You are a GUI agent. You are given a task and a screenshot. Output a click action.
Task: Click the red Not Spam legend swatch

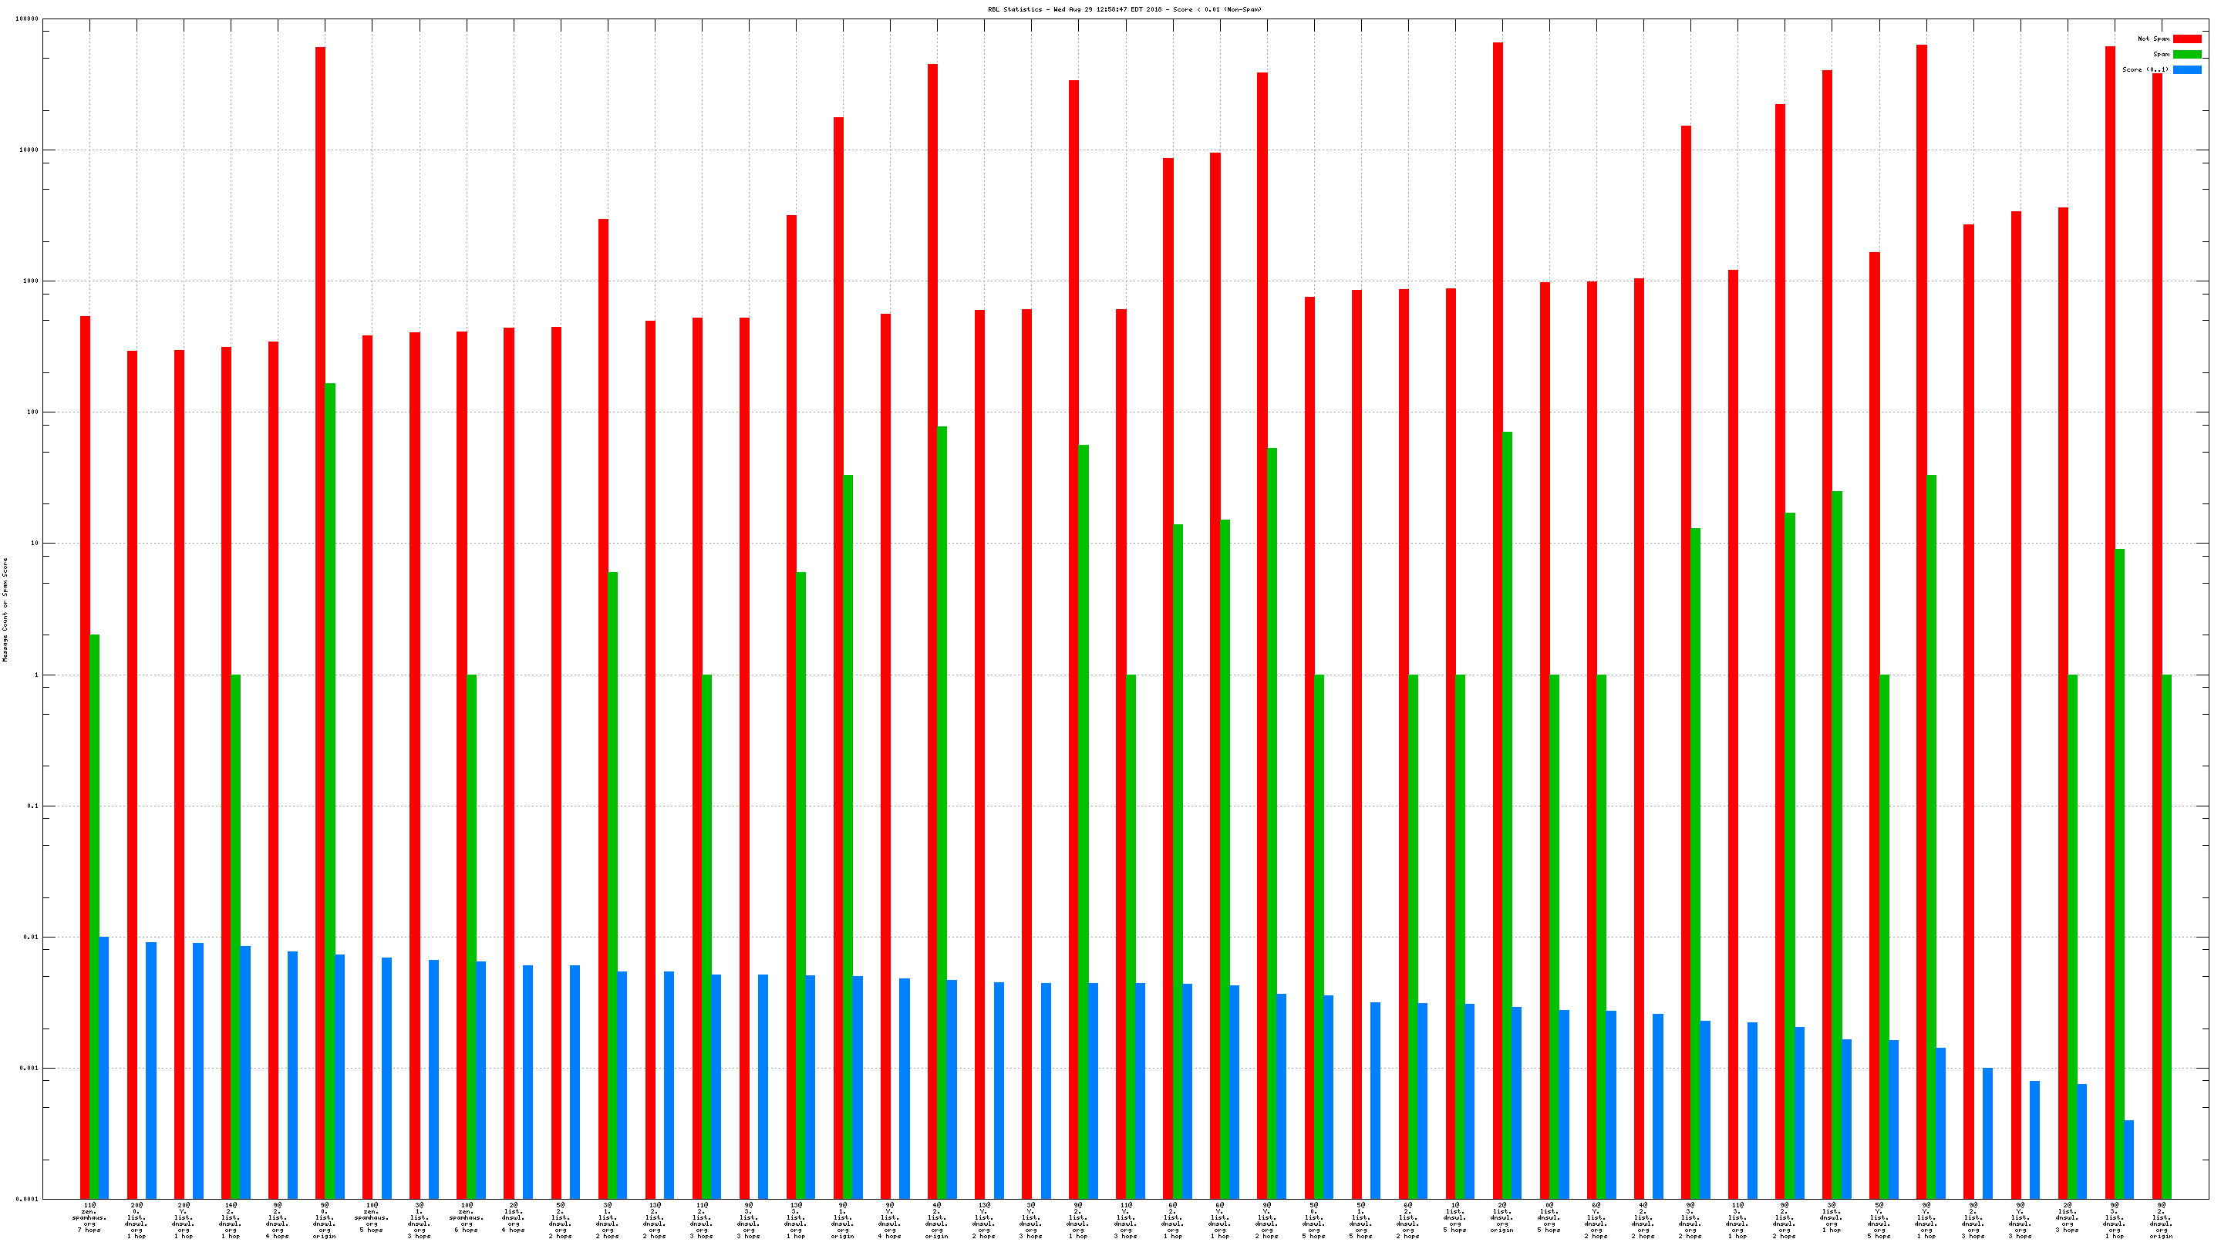[2186, 39]
